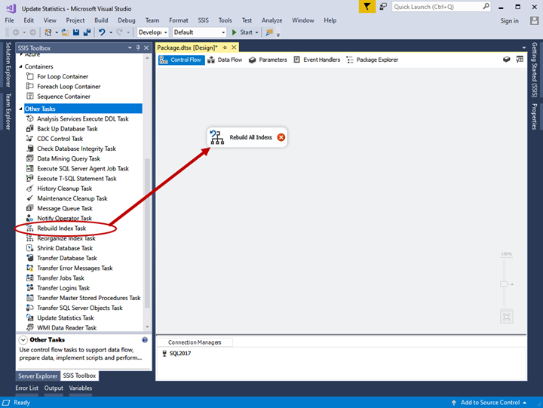543x408 pixels.
Task: Click the Save All toolbar icon
Action: point(87,32)
